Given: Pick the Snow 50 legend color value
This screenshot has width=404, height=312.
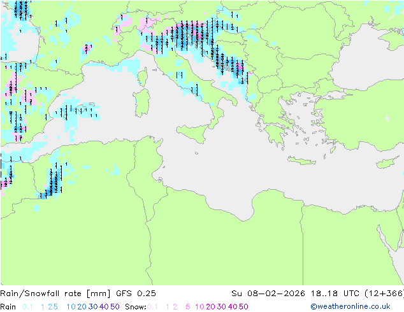Looking at the screenshot, I should pyautogui.click(x=243, y=307).
